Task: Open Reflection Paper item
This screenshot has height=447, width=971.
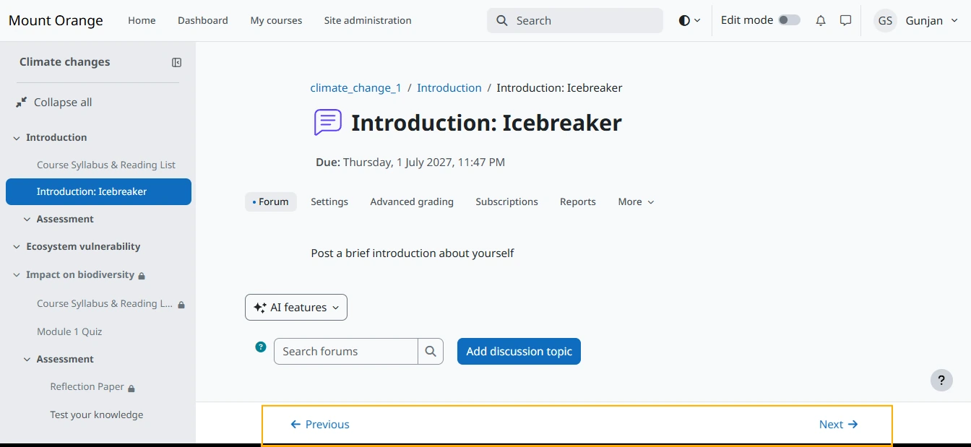Action: tap(87, 387)
